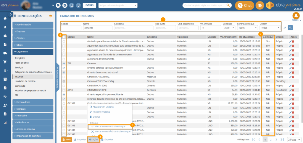Click the mobile phone icon in the top bar
303x143 pixels.
(72, 5)
